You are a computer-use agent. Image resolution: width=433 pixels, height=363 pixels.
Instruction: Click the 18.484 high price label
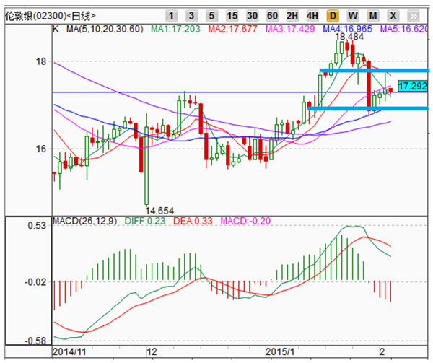tap(349, 37)
